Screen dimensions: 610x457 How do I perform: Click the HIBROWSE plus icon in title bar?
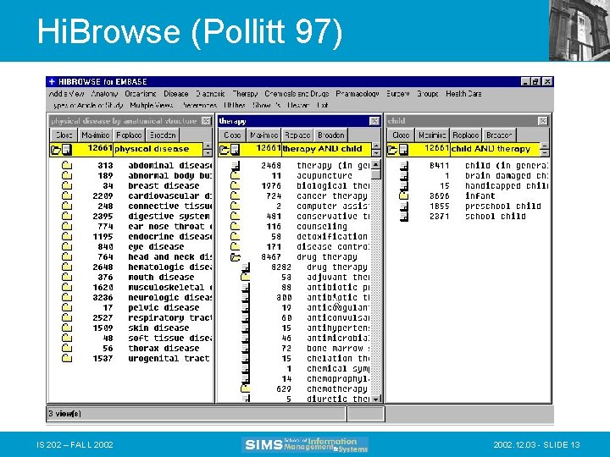pos(52,81)
